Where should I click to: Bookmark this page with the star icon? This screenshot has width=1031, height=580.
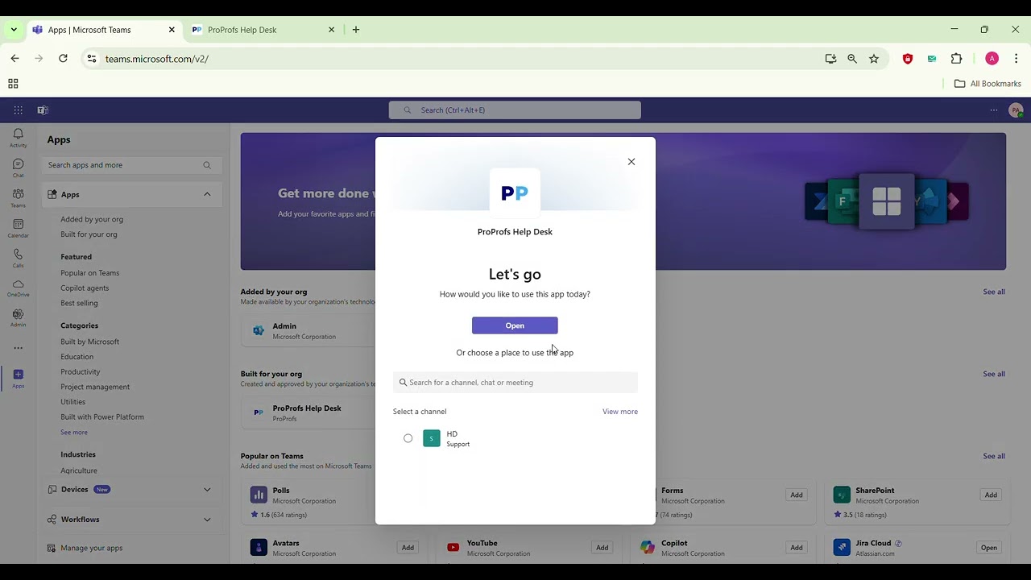click(874, 59)
